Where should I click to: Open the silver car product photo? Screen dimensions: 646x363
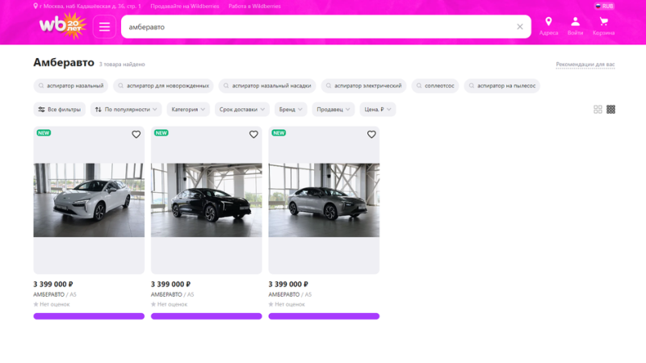[x=324, y=200]
